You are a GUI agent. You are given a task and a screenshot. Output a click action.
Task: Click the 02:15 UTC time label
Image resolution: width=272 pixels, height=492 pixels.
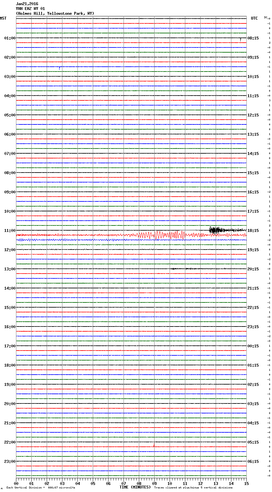(253, 385)
